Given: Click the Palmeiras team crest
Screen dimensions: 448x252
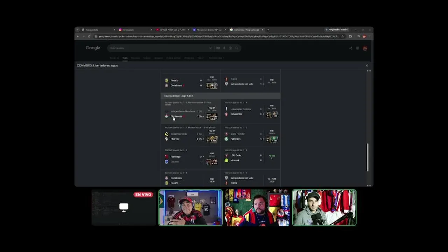Looking at the screenshot, I should (226, 139).
